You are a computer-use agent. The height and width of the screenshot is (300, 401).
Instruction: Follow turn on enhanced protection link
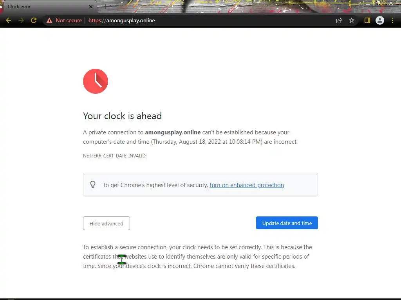(247, 185)
